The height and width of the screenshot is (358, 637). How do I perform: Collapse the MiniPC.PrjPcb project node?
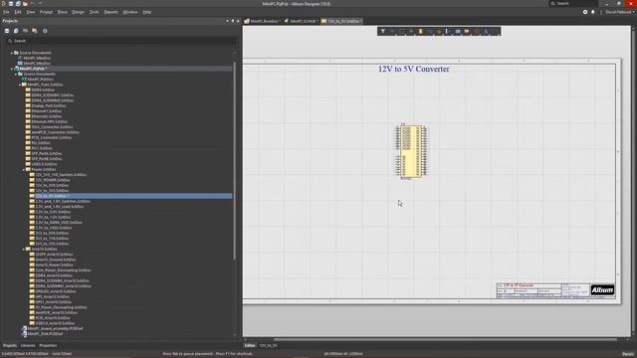pos(11,69)
